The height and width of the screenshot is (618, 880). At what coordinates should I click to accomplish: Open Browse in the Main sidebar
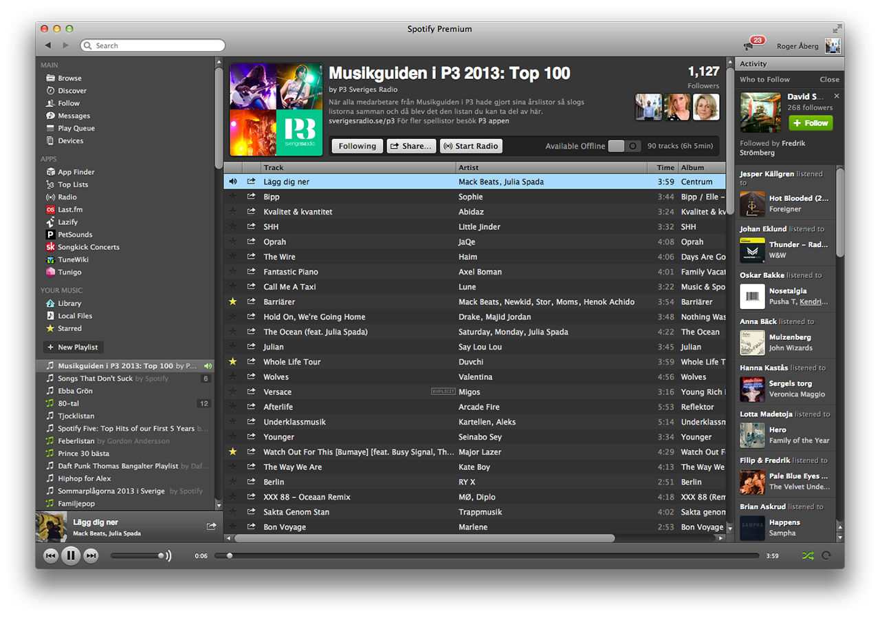click(69, 78)
